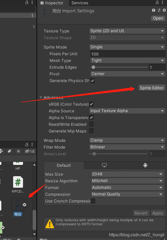This screenshot has width=167, height=240.
Task: Click the Apply button
Action: [x=158, y=213]
